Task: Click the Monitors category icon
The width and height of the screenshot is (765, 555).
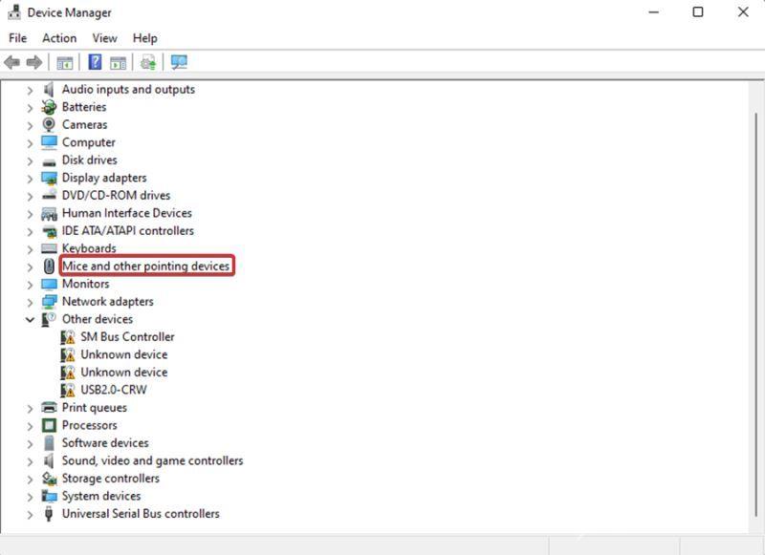Action: pyautogui.click(x=50, y=284)
